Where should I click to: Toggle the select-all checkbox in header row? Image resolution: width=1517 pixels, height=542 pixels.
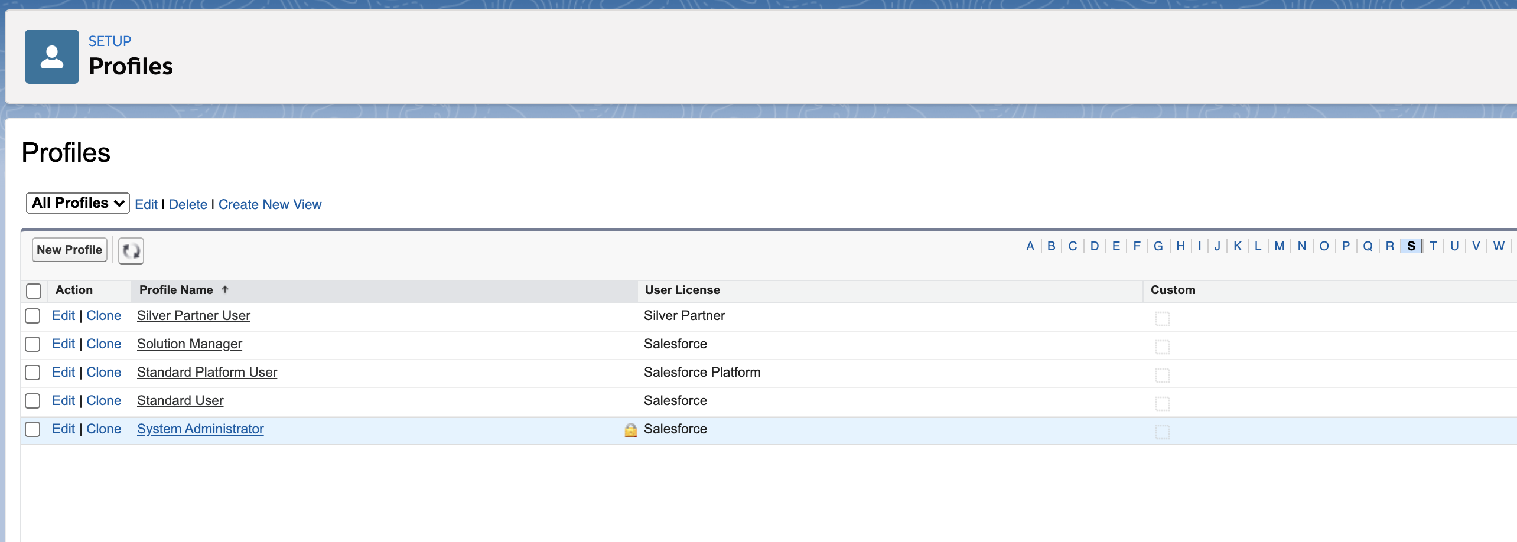[34, 290]
